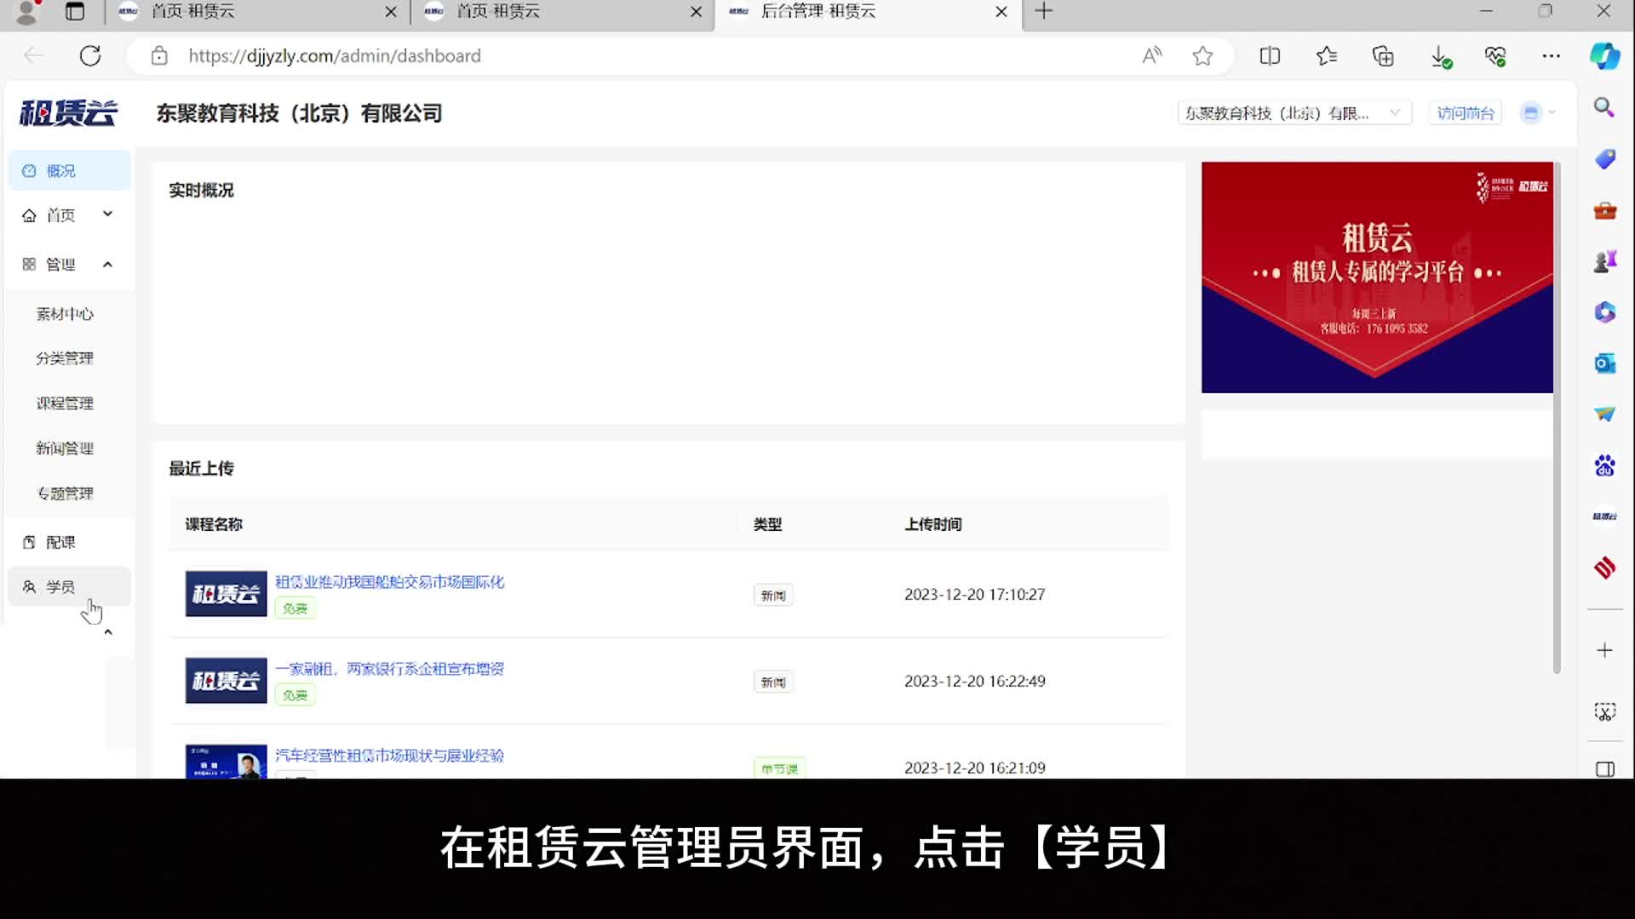Image resolution: width=1635 pixels, height=919 pixels.
Task: Open Baidu paw sidebar icon
Action: pyautogui.click(x=1604, y=465)
